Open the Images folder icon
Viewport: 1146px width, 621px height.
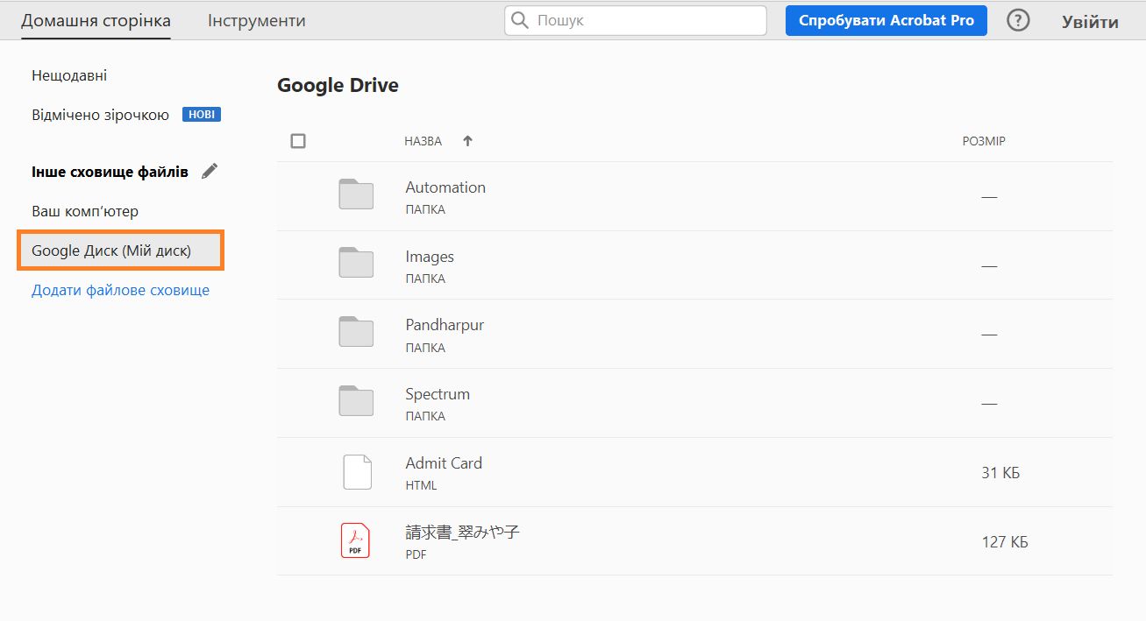tap(355, 264)
